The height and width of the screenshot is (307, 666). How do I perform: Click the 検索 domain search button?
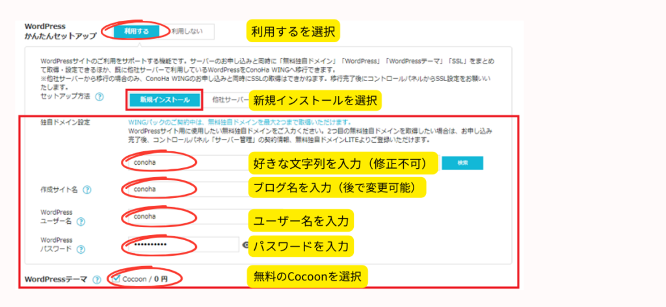pos(462,163)
